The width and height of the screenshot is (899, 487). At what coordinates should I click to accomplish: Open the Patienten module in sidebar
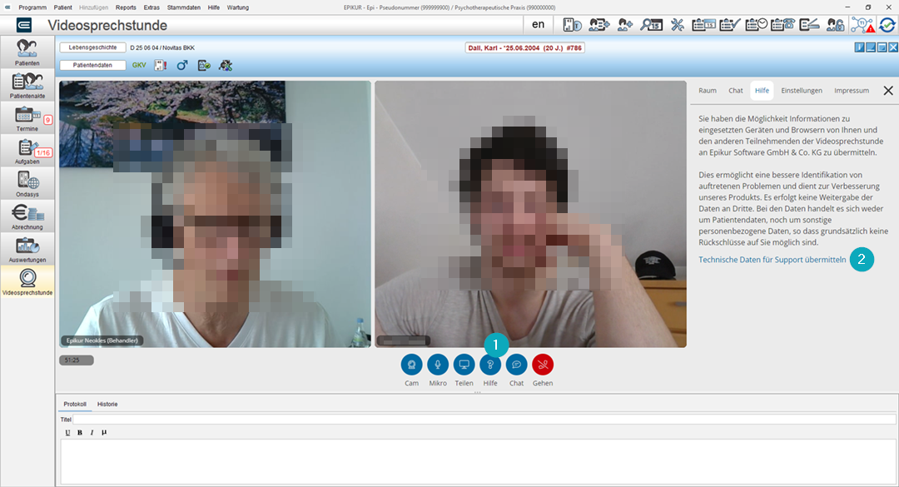pyautogui.click(x=27, y=52)
